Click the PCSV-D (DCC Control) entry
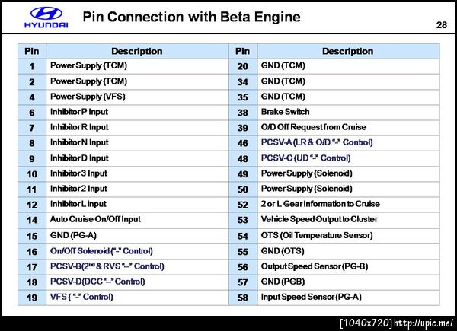457x331 pixels. (97, 281)
